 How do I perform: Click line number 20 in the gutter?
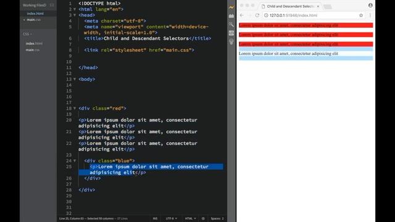pyautogui.click(x=69, y=120)
